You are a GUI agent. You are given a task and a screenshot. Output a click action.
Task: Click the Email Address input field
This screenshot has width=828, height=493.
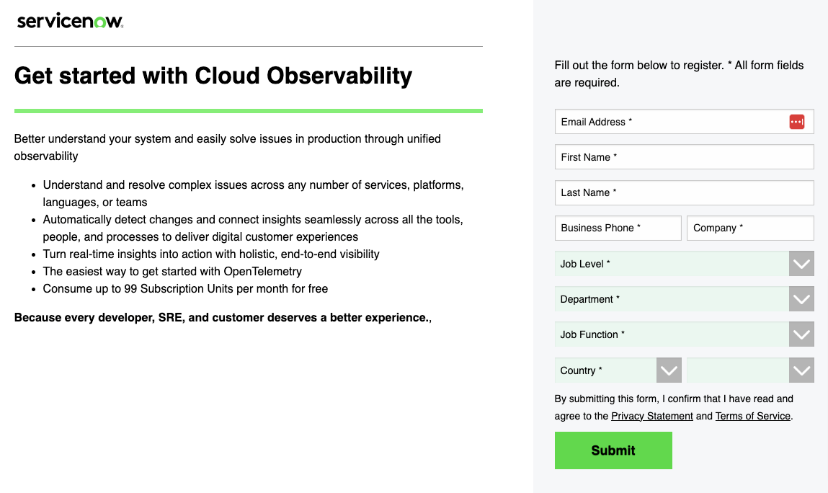pyautogui.click(x=670, y=121)
